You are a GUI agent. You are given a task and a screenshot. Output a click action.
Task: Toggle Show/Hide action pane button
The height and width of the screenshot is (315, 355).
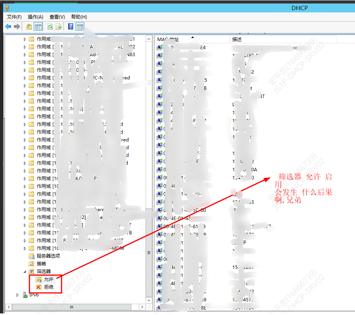pos(80,27)
